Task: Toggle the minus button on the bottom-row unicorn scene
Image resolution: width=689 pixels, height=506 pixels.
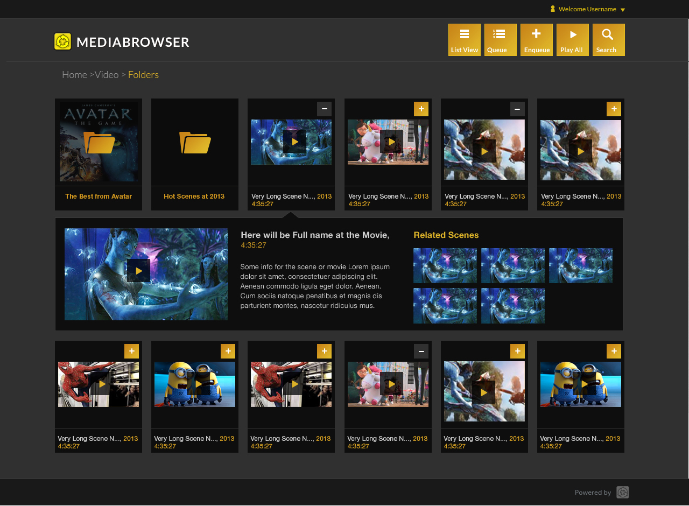Action: pos(421,351)
